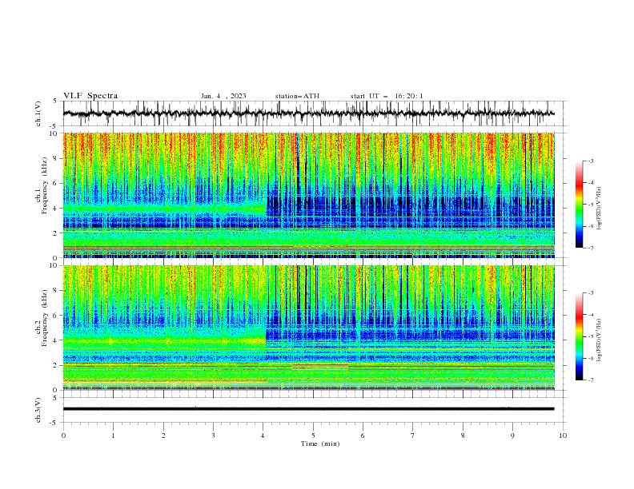Click the "-7" tick on the lower colorbar
Viewport: 634px width, 489px height.
[591, 380]
